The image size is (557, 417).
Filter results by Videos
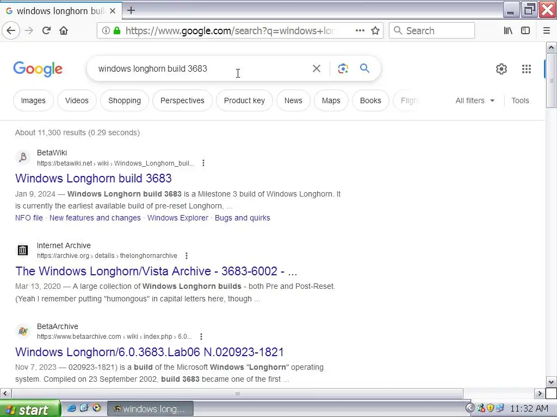click(x=77, y=100)
